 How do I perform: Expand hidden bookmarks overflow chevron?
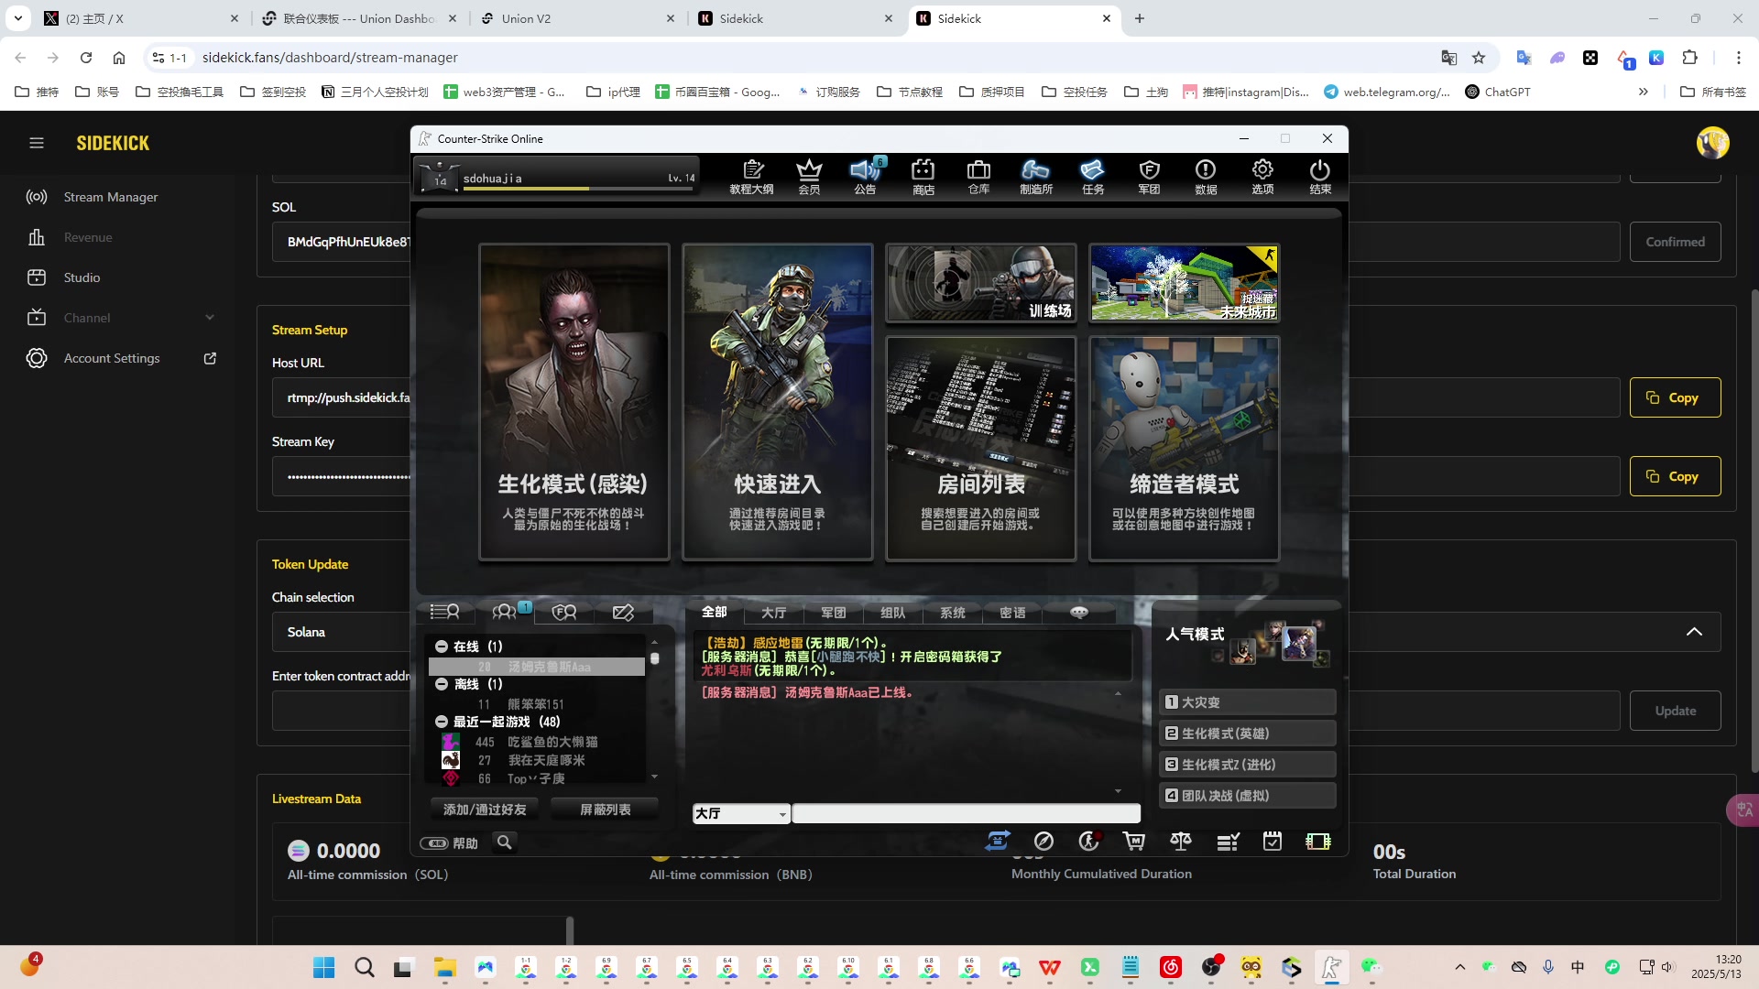tap(1644, 92)
